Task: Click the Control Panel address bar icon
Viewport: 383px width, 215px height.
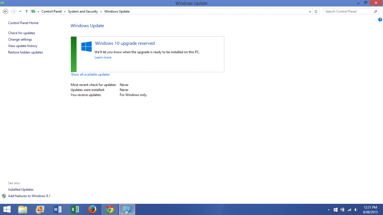Action: click(33, 11)
